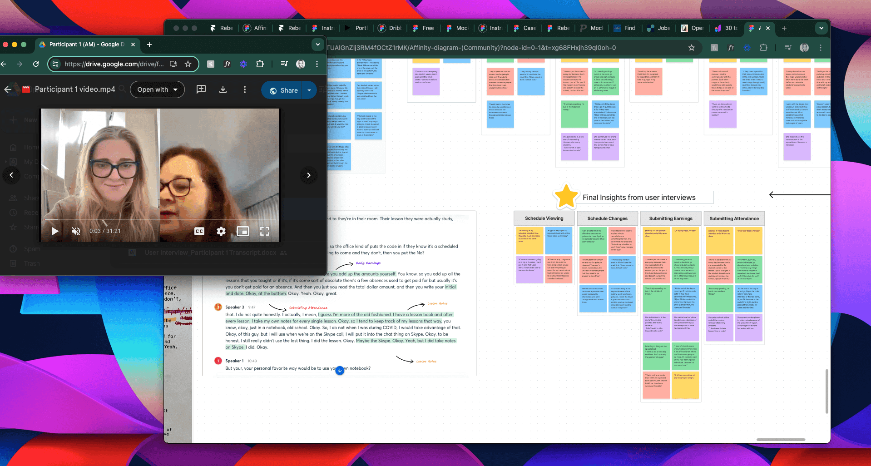Toggle picture-in-picture mini player

pos(243,231)
